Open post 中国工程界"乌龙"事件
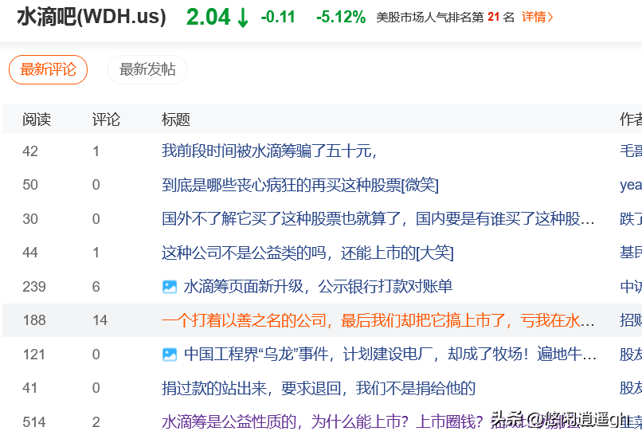This screenshot has height=439, width=642. pyautogui.click(x=390, y=355)
